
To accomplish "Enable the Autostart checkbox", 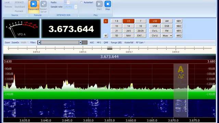I will (x=82, y=2).
